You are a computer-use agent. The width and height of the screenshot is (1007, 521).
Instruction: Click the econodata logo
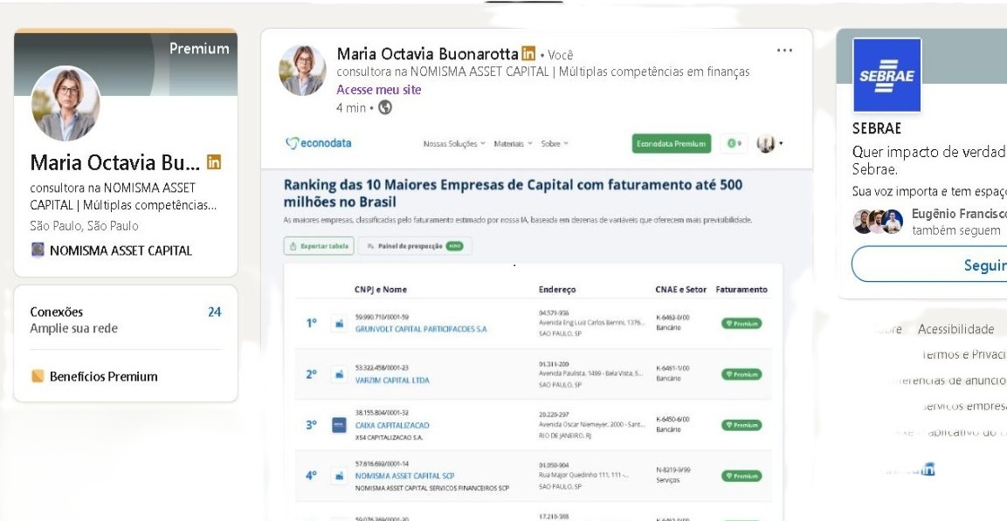click(319, 143)
